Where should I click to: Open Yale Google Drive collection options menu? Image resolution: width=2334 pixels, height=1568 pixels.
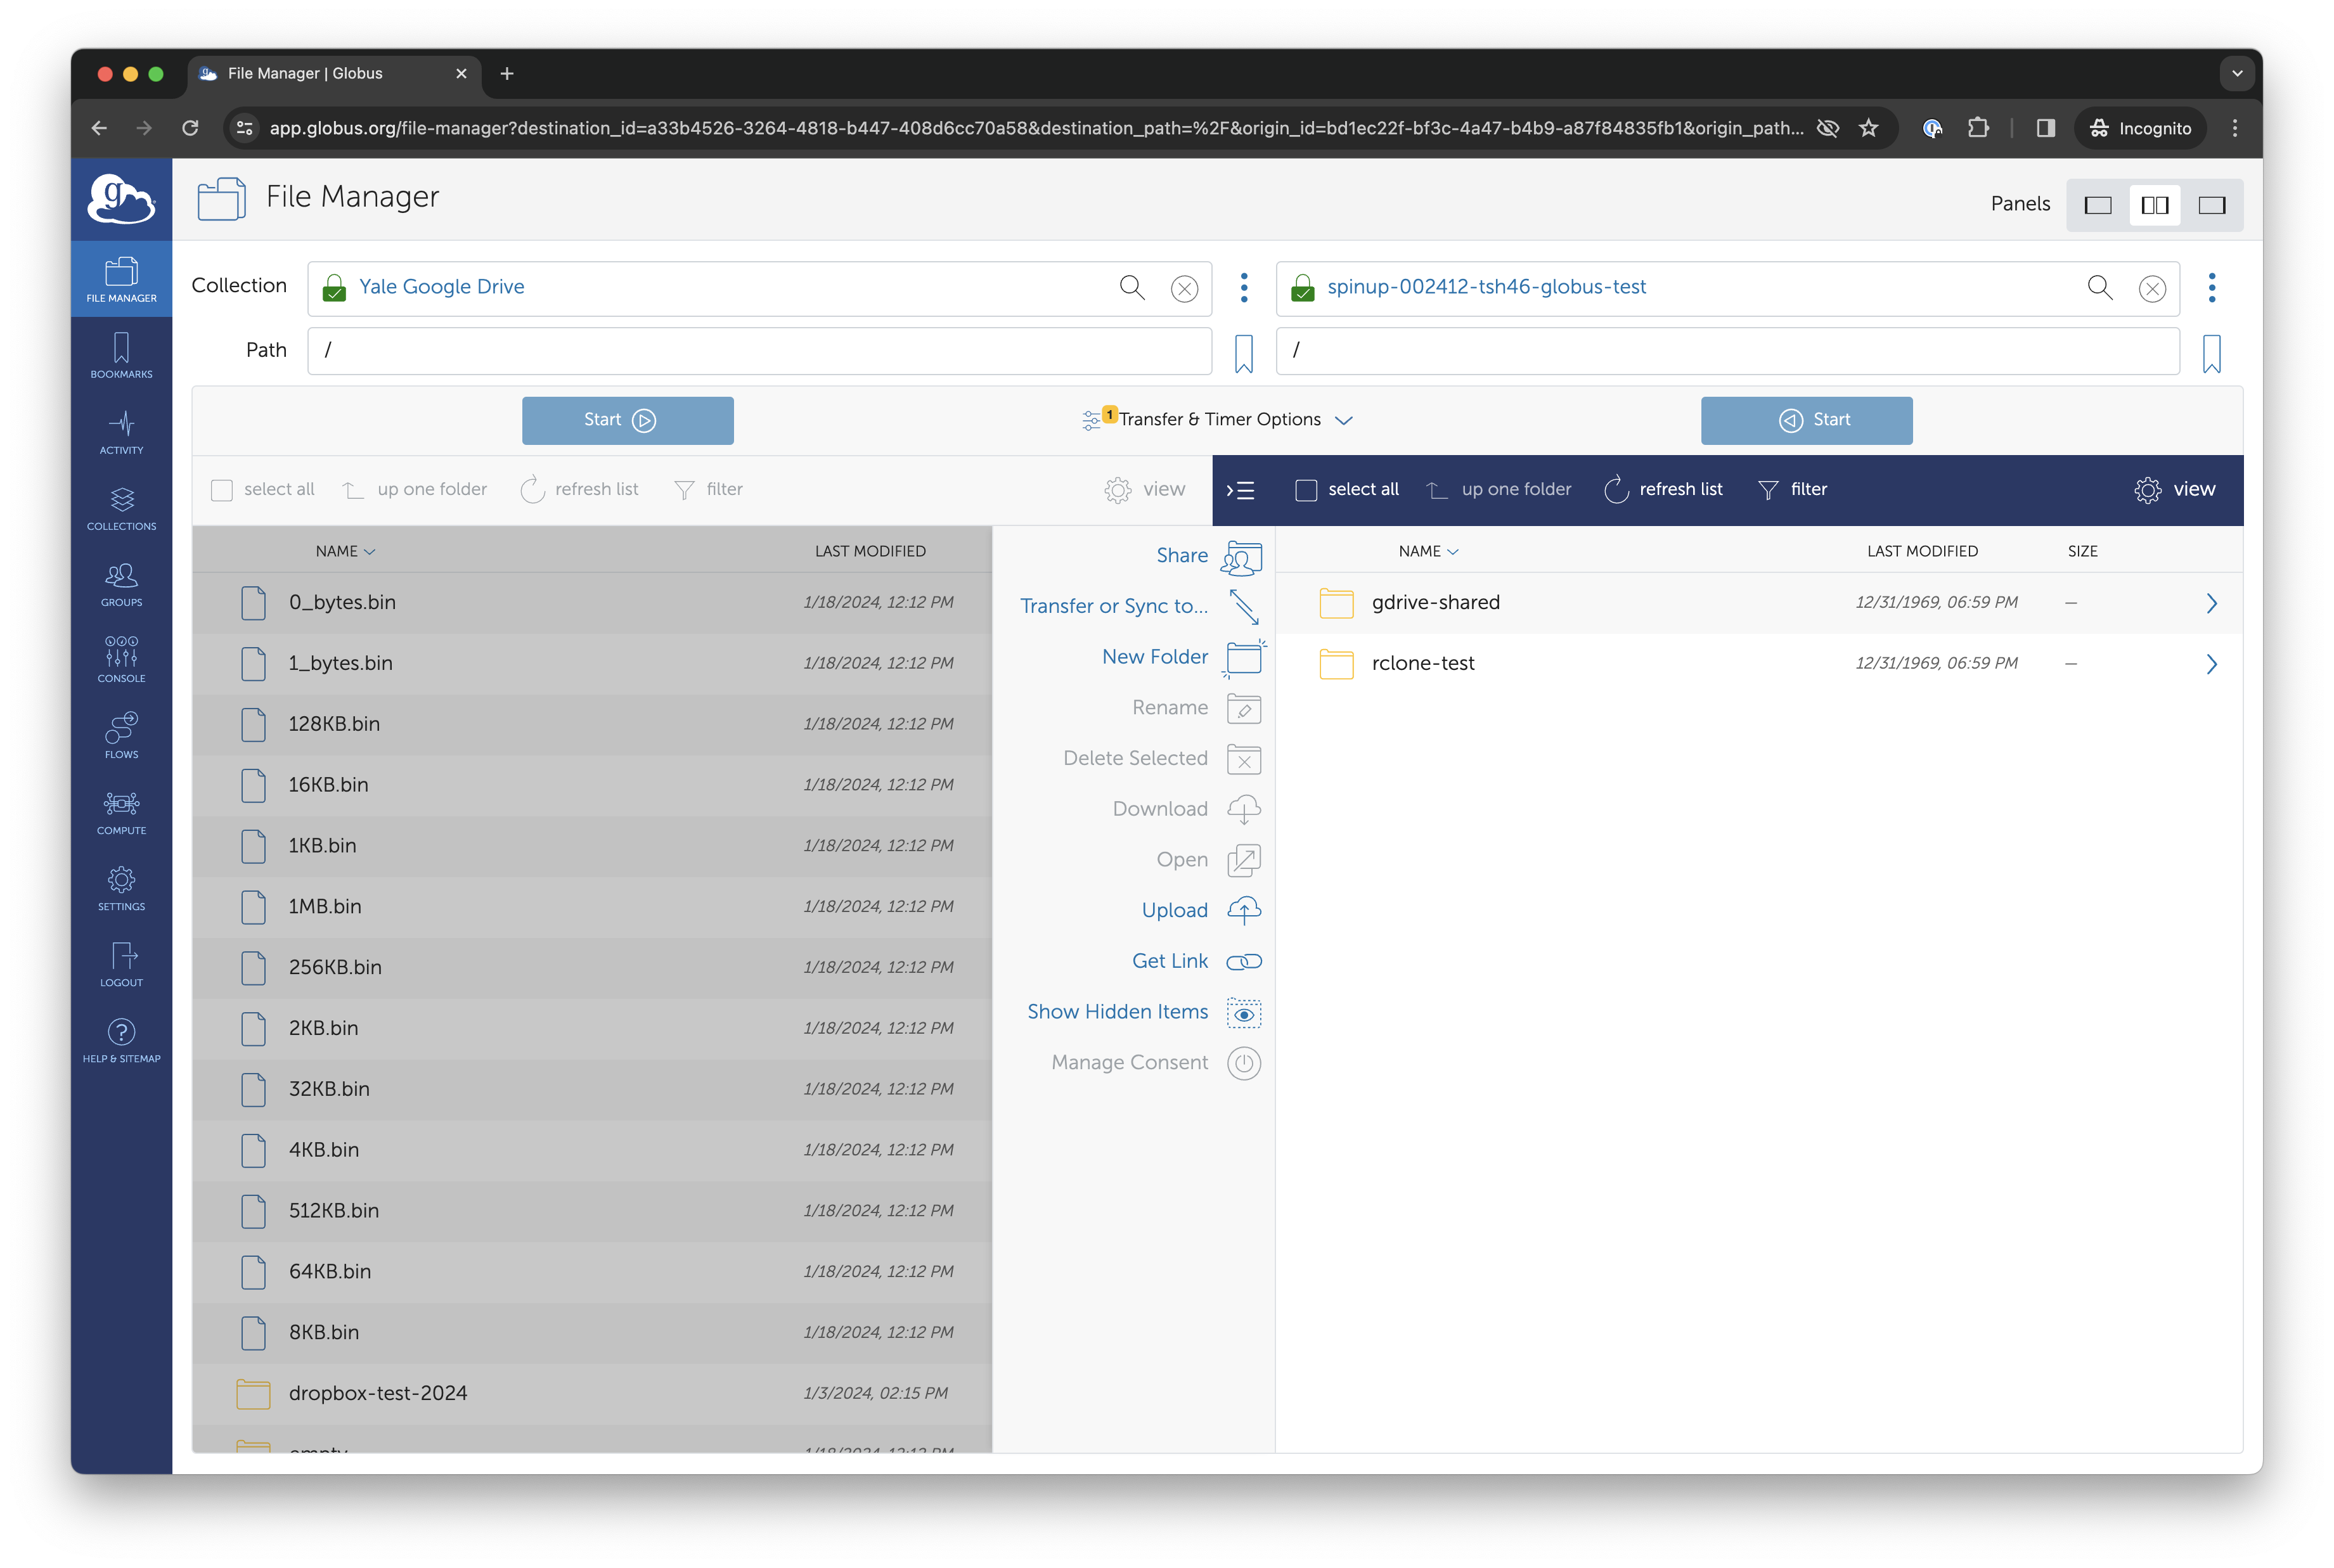click(1244, 288)
